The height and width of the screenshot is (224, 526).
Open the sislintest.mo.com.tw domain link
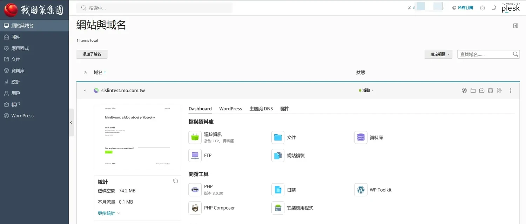[x=123, y=90]
